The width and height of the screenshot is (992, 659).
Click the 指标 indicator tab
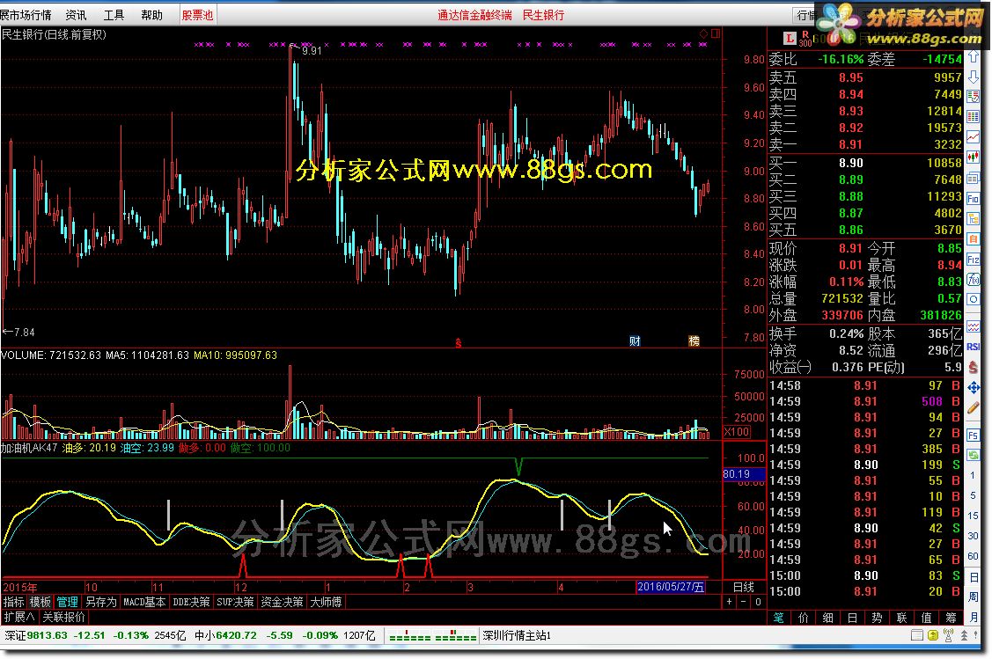pos(13,602)
